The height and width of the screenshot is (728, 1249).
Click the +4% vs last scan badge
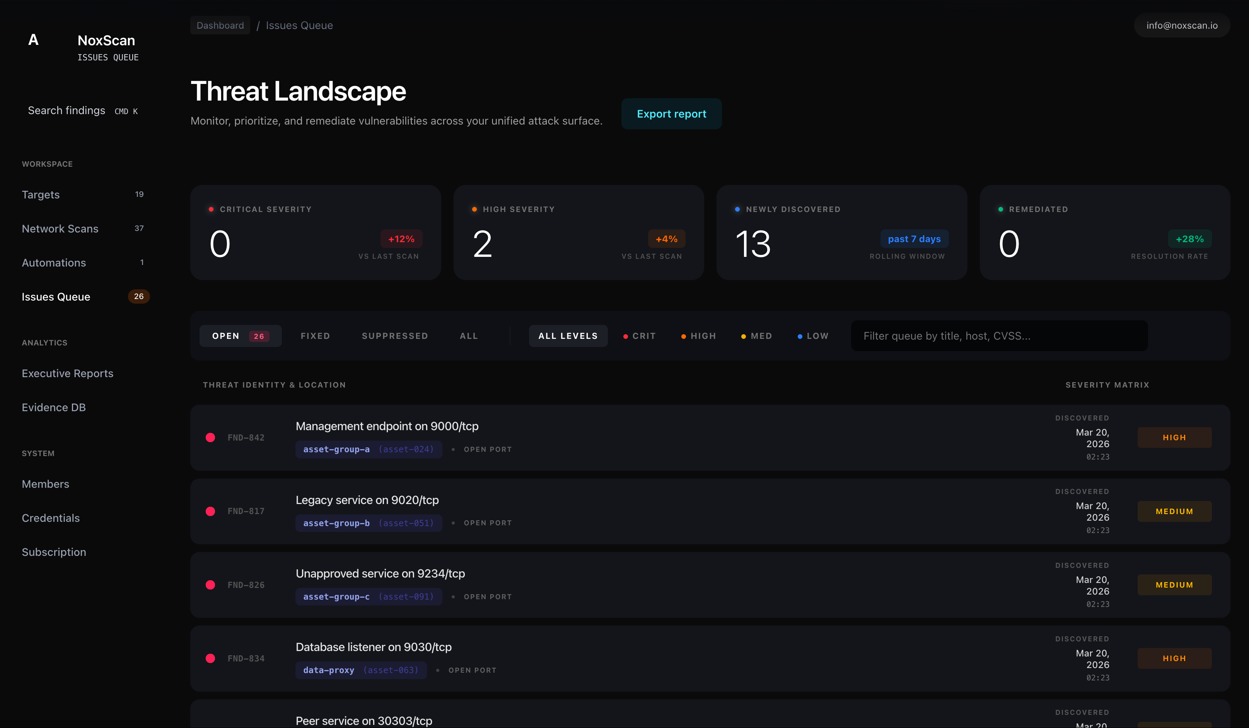pos(667,239)
